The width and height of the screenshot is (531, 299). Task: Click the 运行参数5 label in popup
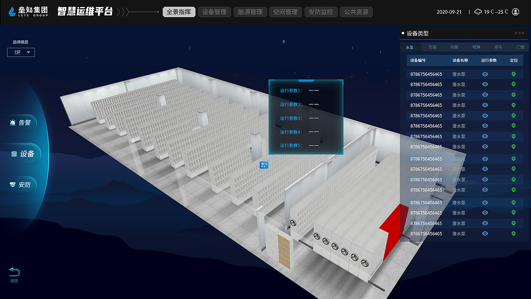(291, 145)
